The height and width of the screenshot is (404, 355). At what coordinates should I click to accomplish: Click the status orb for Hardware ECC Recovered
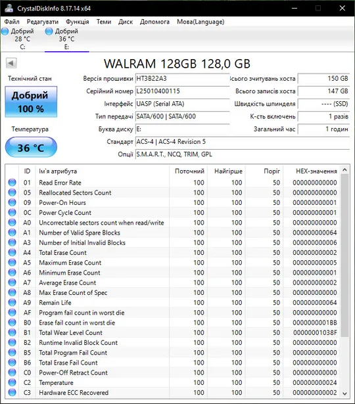point(12,392)
